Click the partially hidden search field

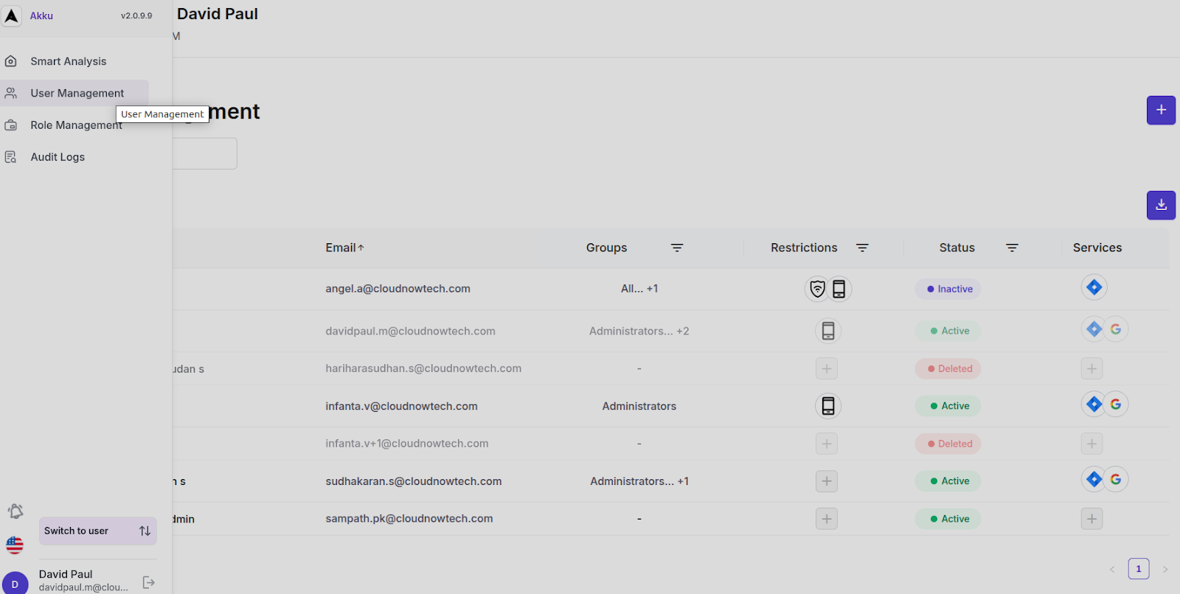point(204,153)
